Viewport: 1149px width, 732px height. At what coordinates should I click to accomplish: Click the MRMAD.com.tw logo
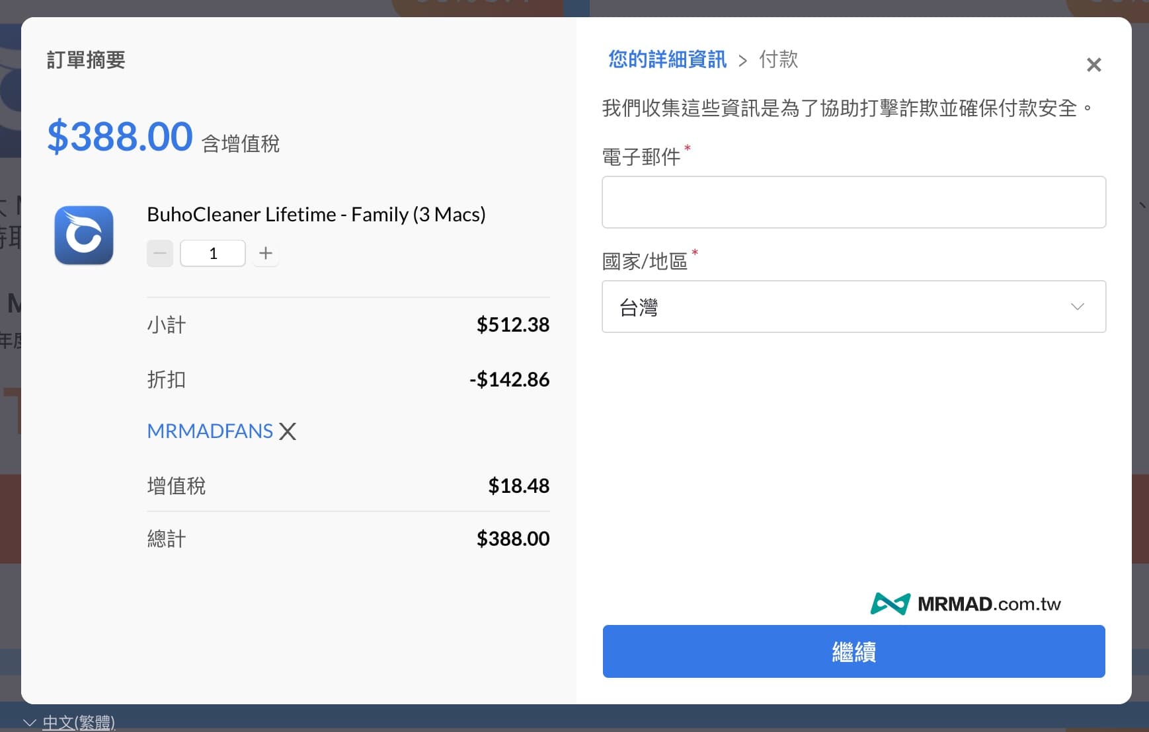(x=965, y=604)
